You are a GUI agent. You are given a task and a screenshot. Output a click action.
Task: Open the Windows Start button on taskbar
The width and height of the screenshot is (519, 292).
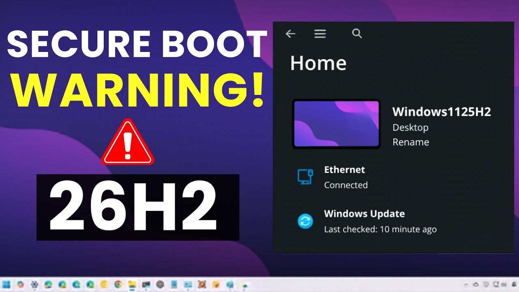coord(6,285)
